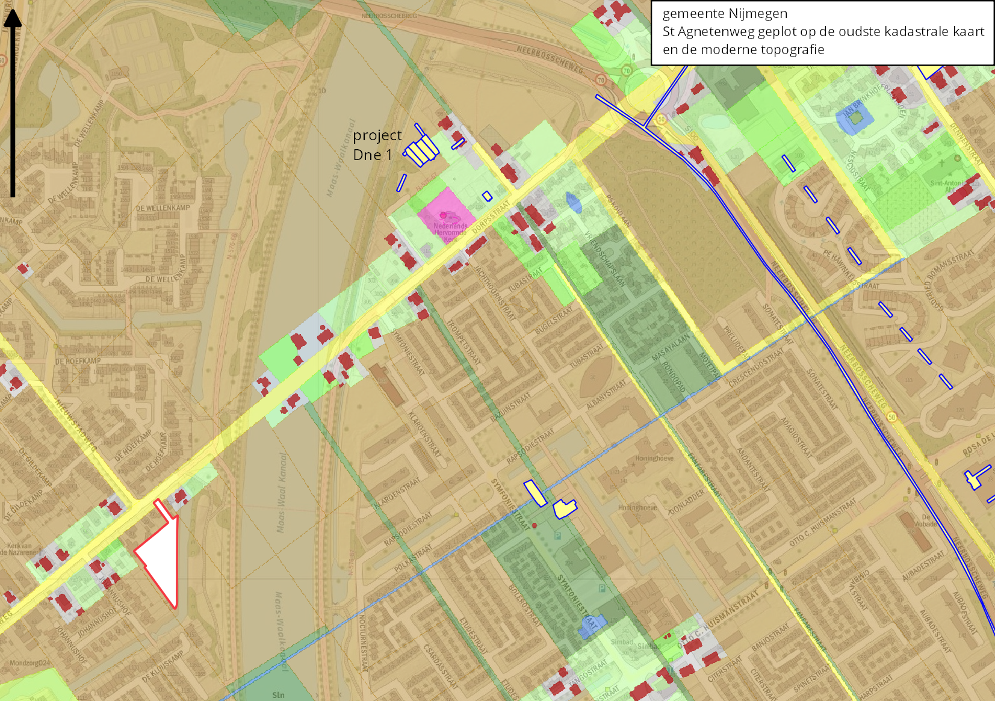The width and height of the screenshot is (995, 701).
Task: Click the NEERBOSSCHEBRUG bridge label
Action: coord(389,16)
